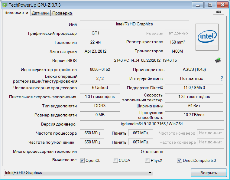Screen dimensions: 230x180
Task: Click the GT1 graphics processor field
Action: tap(95, 33)
